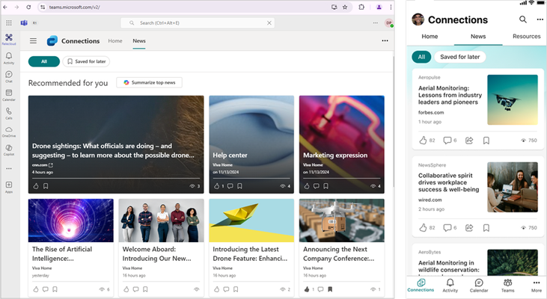Bookmark page with Chrome star icon
Image resolution: width=547 pixels, height=299 pixels.
(x=345, y=7)
